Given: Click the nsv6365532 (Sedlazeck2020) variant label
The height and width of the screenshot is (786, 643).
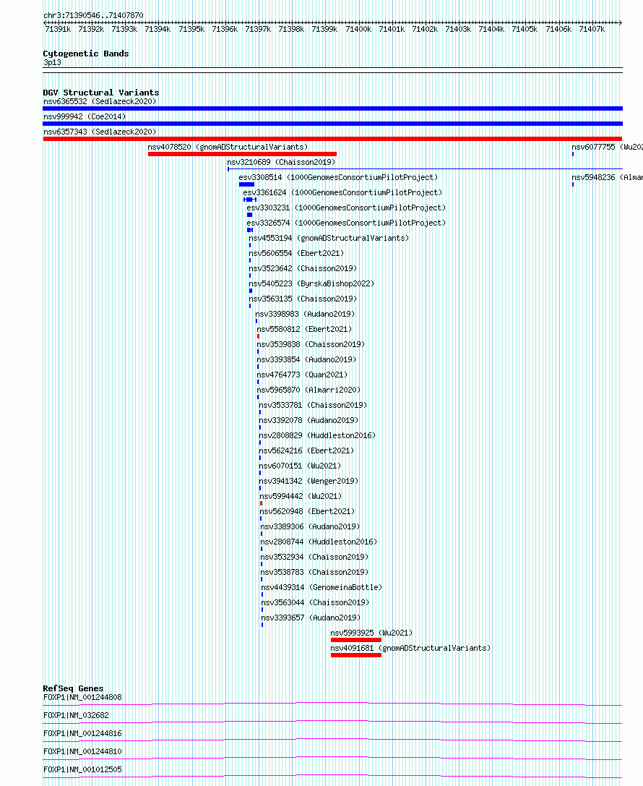Looking at the screenshot, I should click(x=100, y=101).
